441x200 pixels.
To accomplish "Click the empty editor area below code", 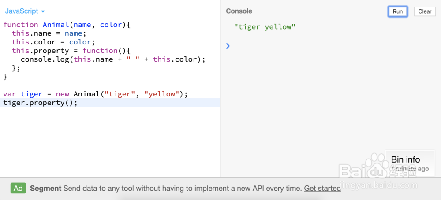I will pos(110,141).
